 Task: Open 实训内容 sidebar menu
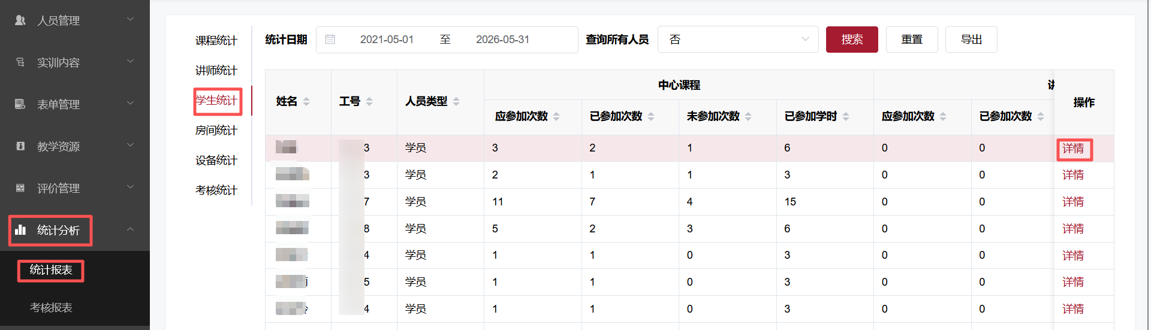click(x=75, y=62)
